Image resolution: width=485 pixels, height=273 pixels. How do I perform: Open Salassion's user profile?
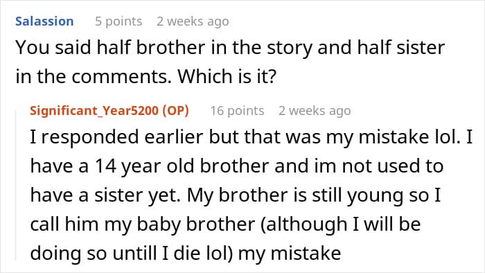point(44,21)
